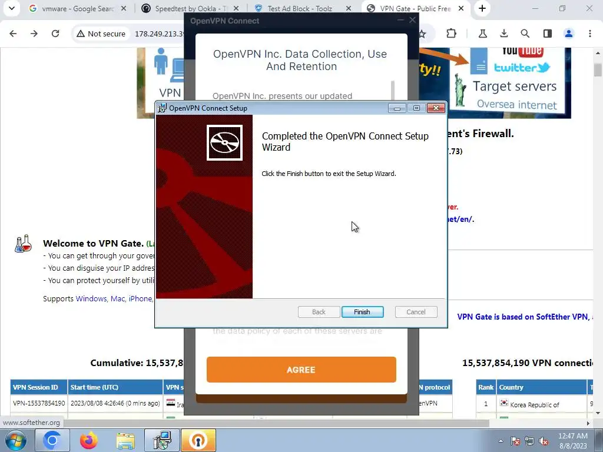Restore the Chrome window size
This screenshot has width=603, height=452.
562,8
